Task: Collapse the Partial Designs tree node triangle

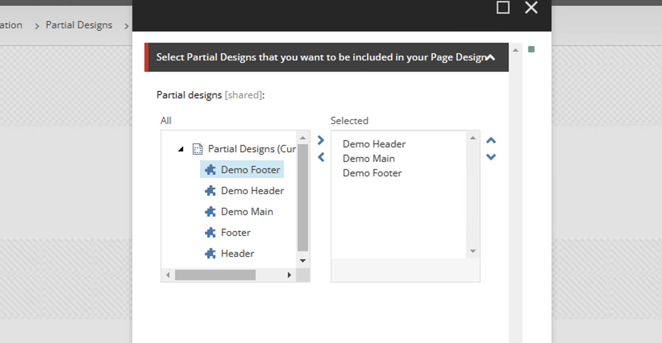Action: click(181, 149)
